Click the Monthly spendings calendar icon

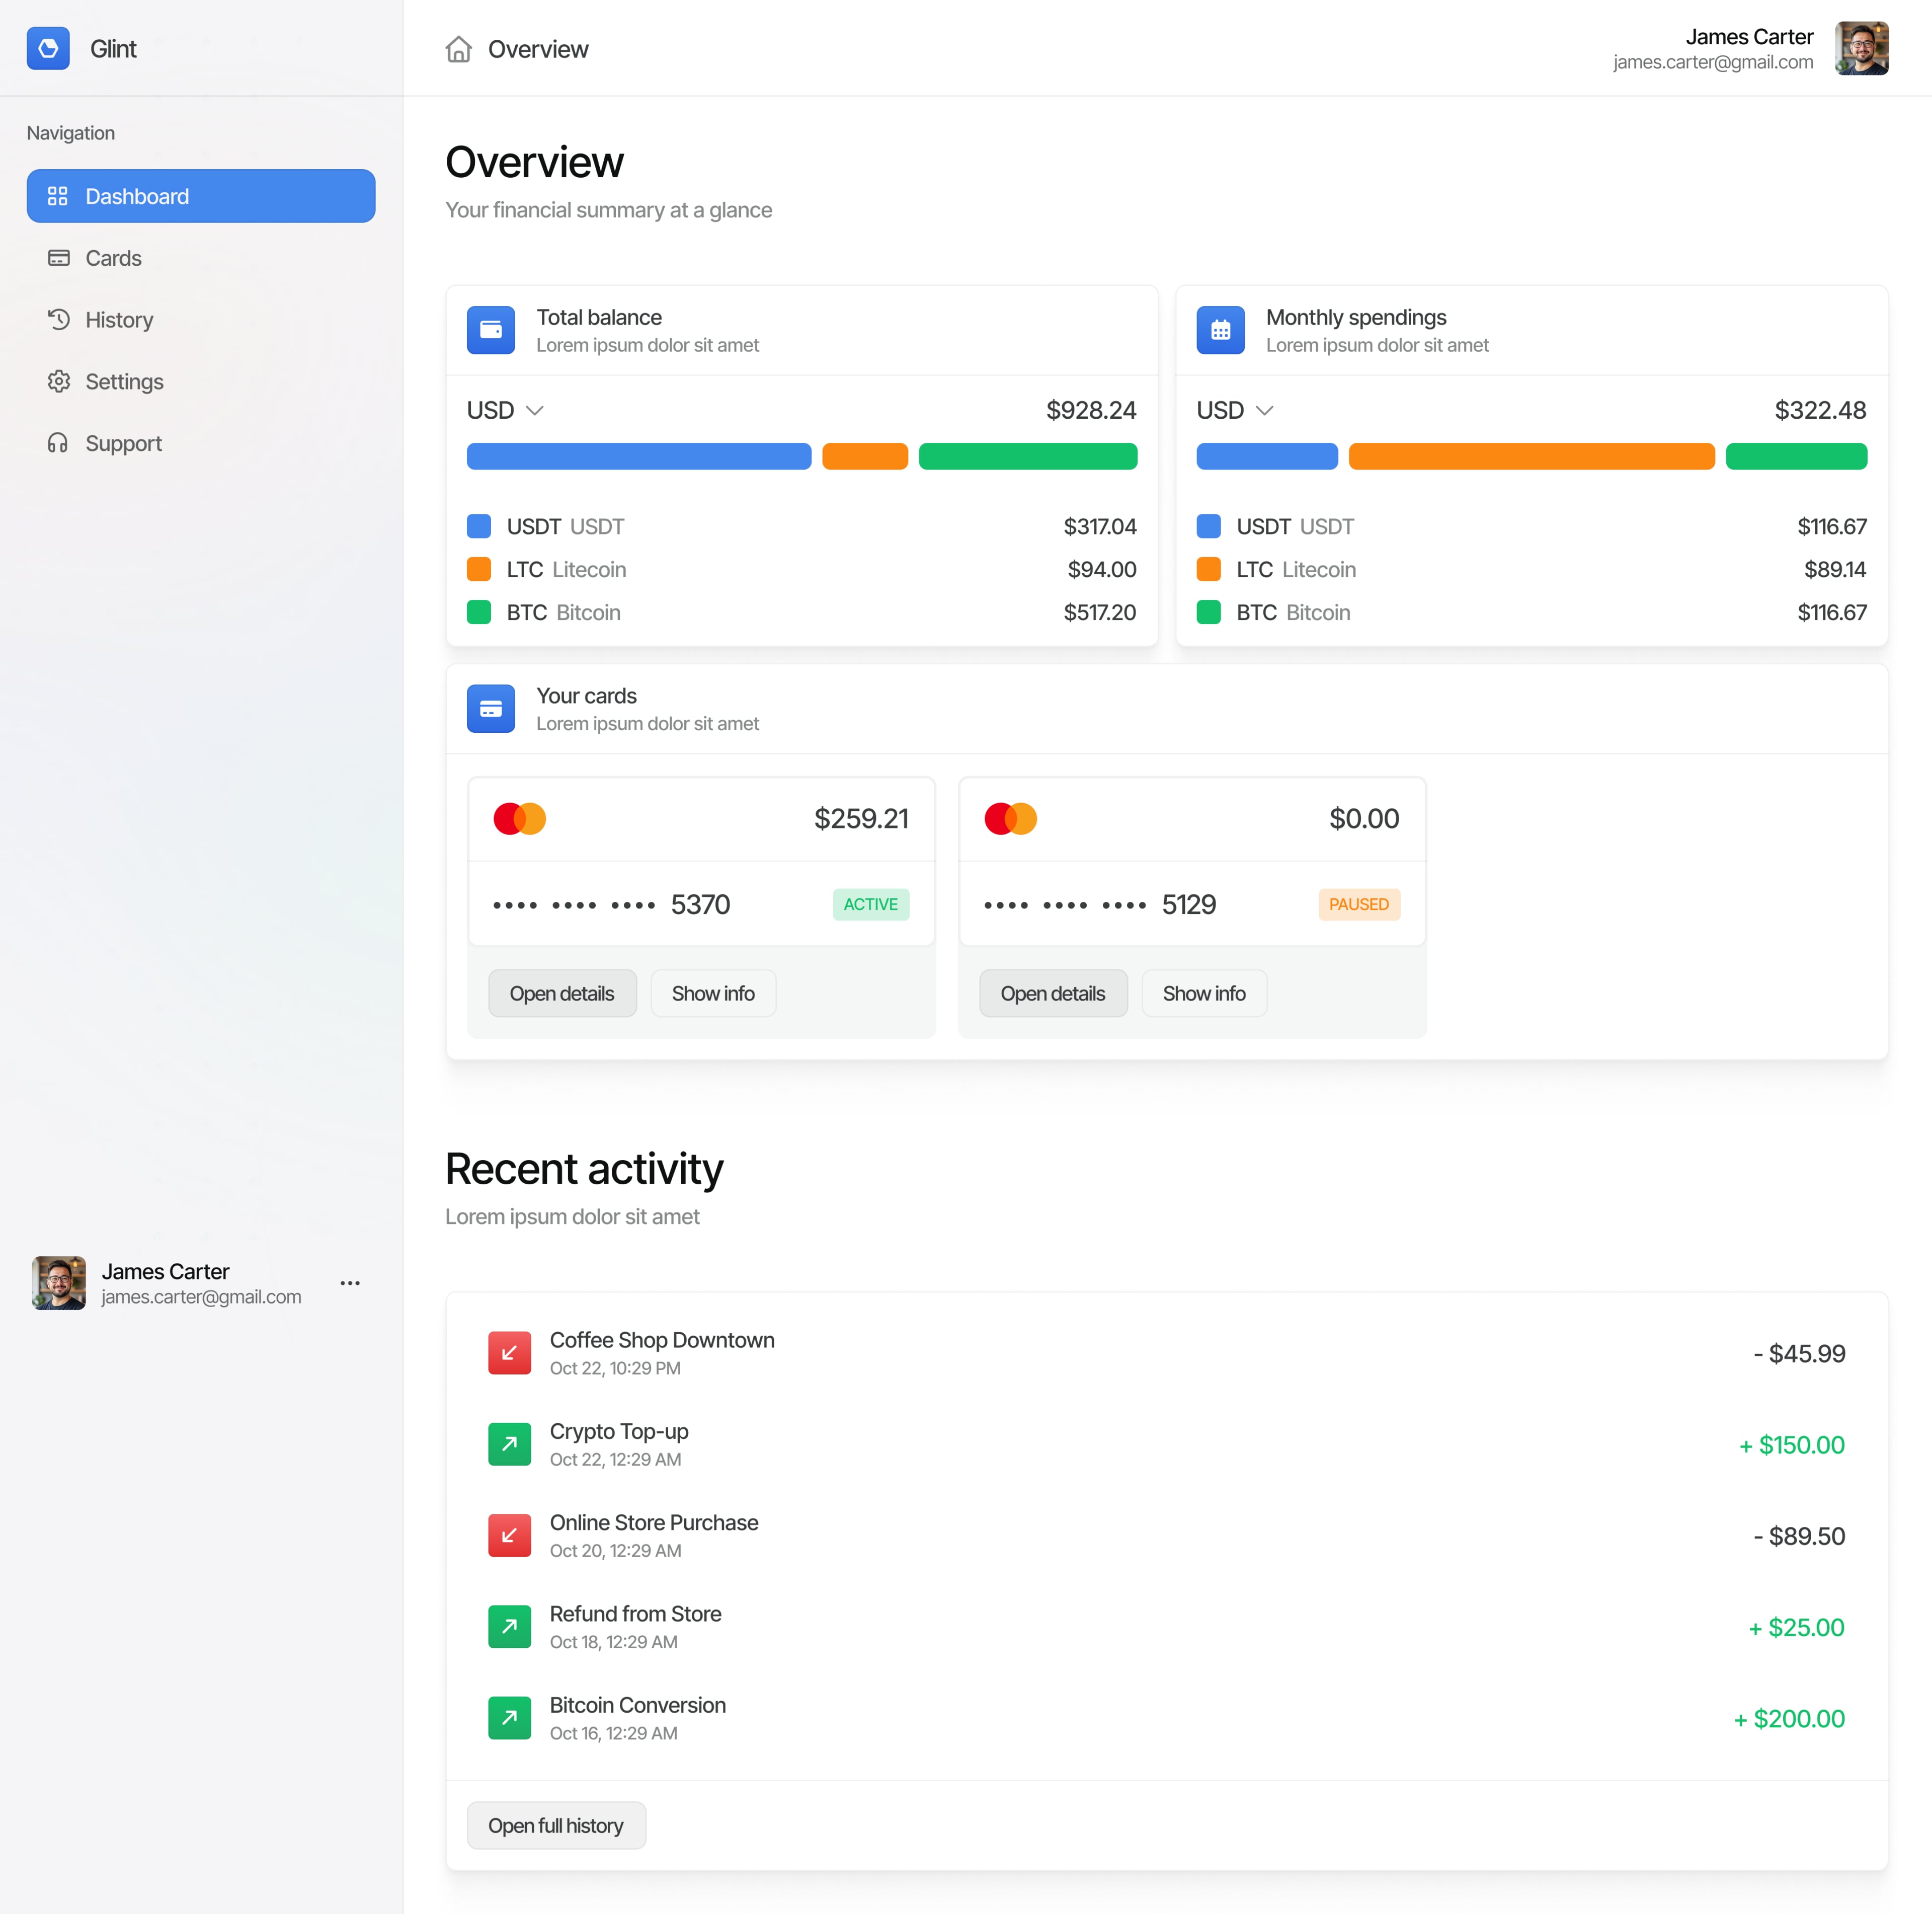tap(1220, 330)
